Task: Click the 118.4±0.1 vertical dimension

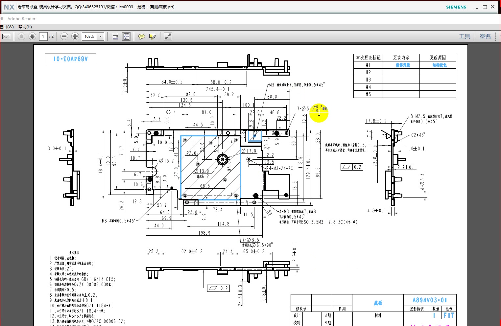Action: pyautogui.click(x=101, y=164)
